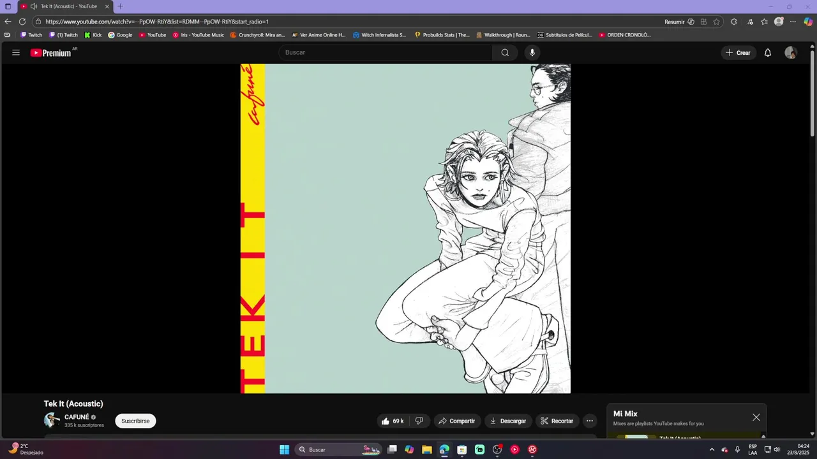Click the Tek It video player

[x=405, y=228]
